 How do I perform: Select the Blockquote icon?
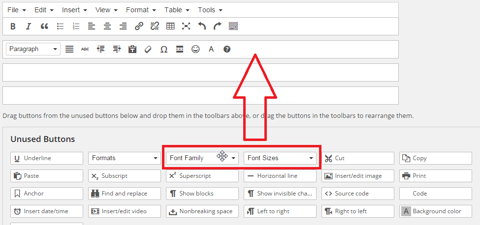point(44,26)
